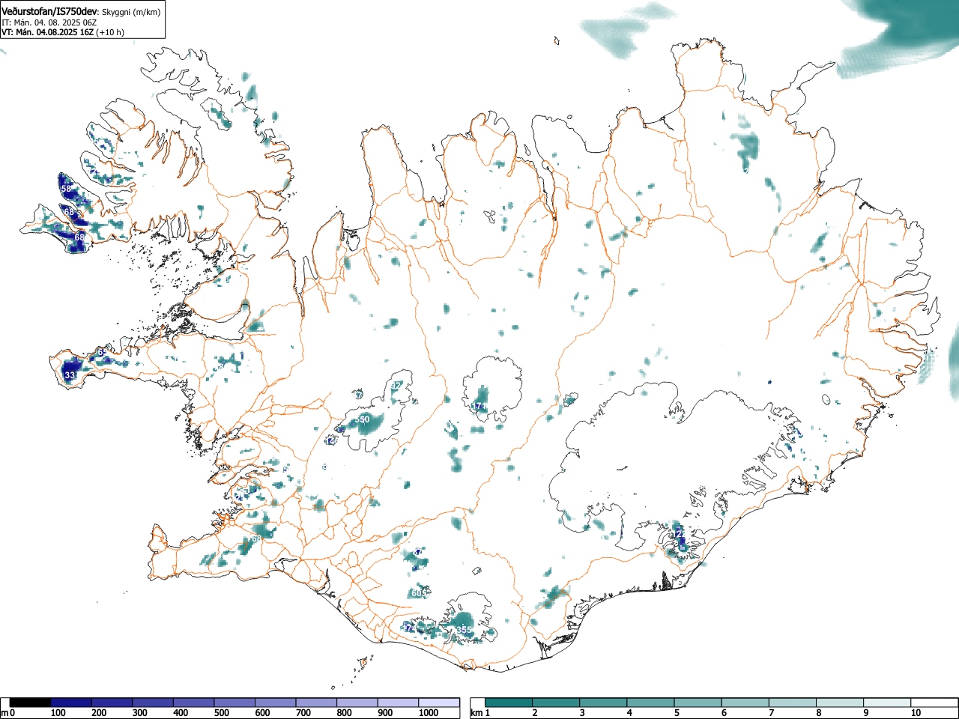Click the '355' value on Mýrdalsjökull glacier
This screenshot has height=719, width=959.
coord(465,630)
